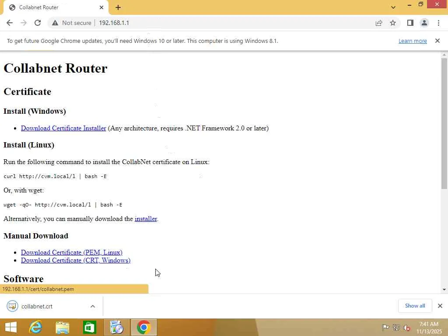Open a new tab with the plus button

coord(118,7)
